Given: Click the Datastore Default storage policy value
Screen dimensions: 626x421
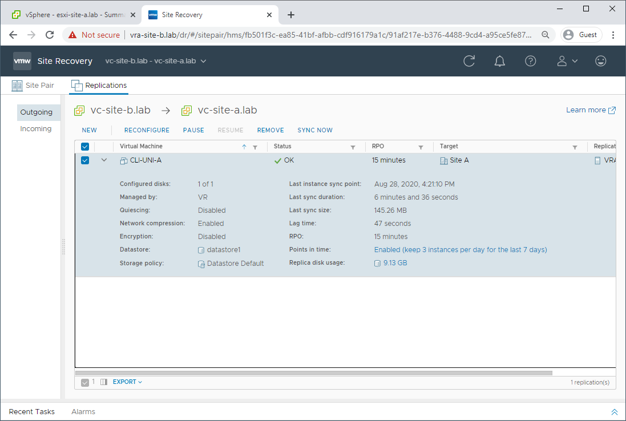Looking at the screenshot, I should (235, 264).
